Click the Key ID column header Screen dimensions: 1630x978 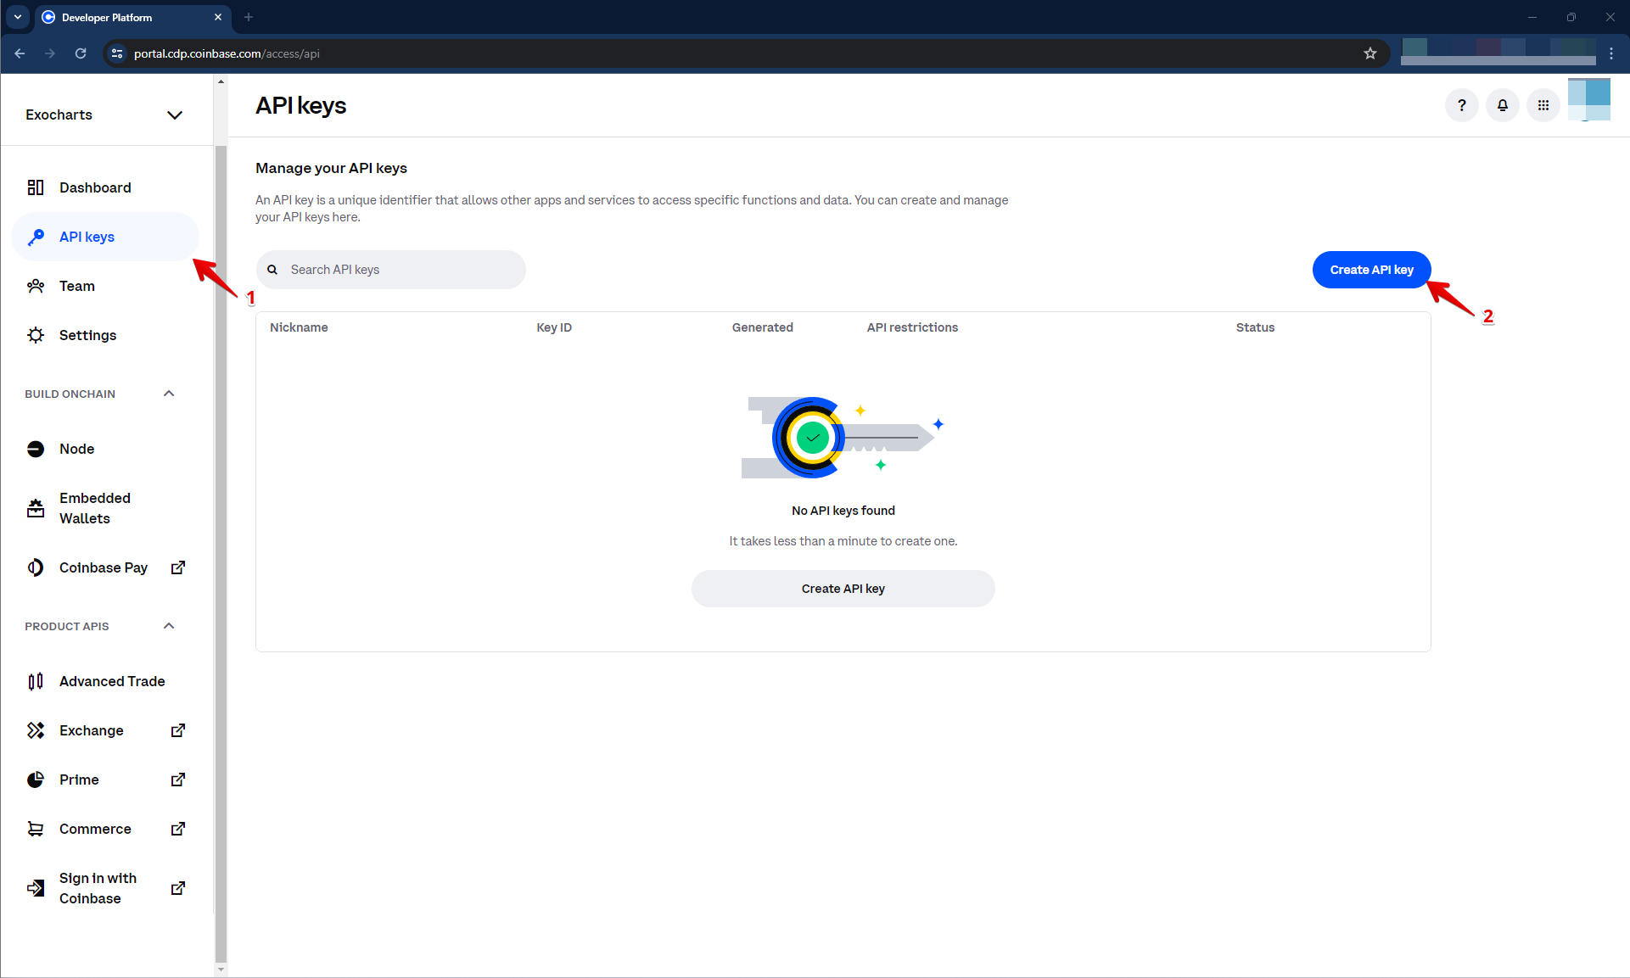554,327
